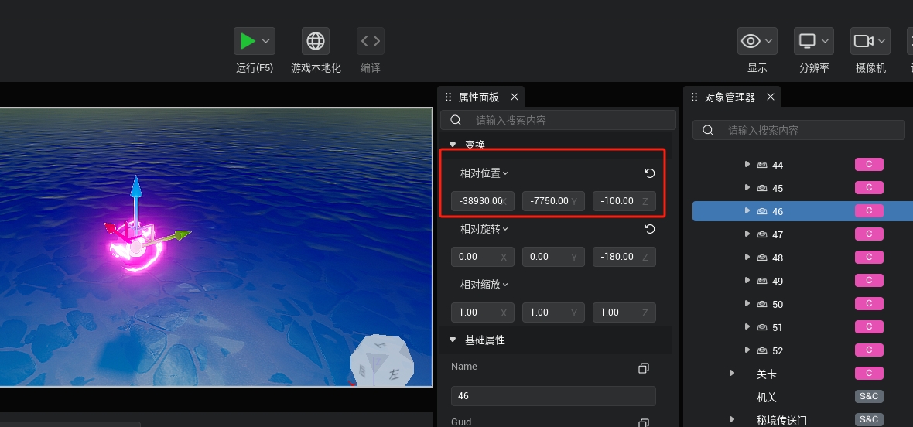Expand object 47 in the tree

[747, 234]
